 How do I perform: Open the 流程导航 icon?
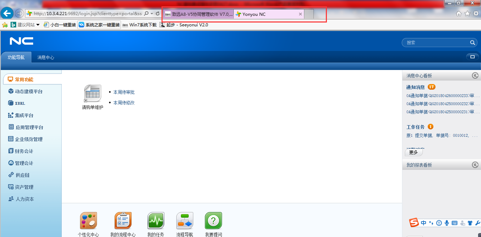pyautogui.click(x=185, y=221)
